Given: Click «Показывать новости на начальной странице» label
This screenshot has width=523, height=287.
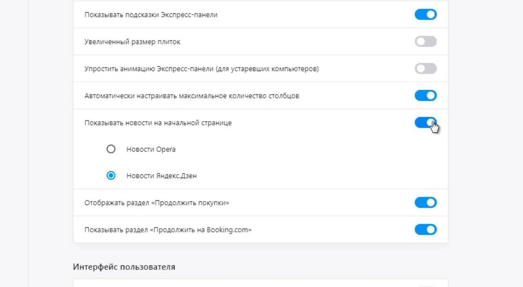Looking at the screenshot, I should (158, 123).
